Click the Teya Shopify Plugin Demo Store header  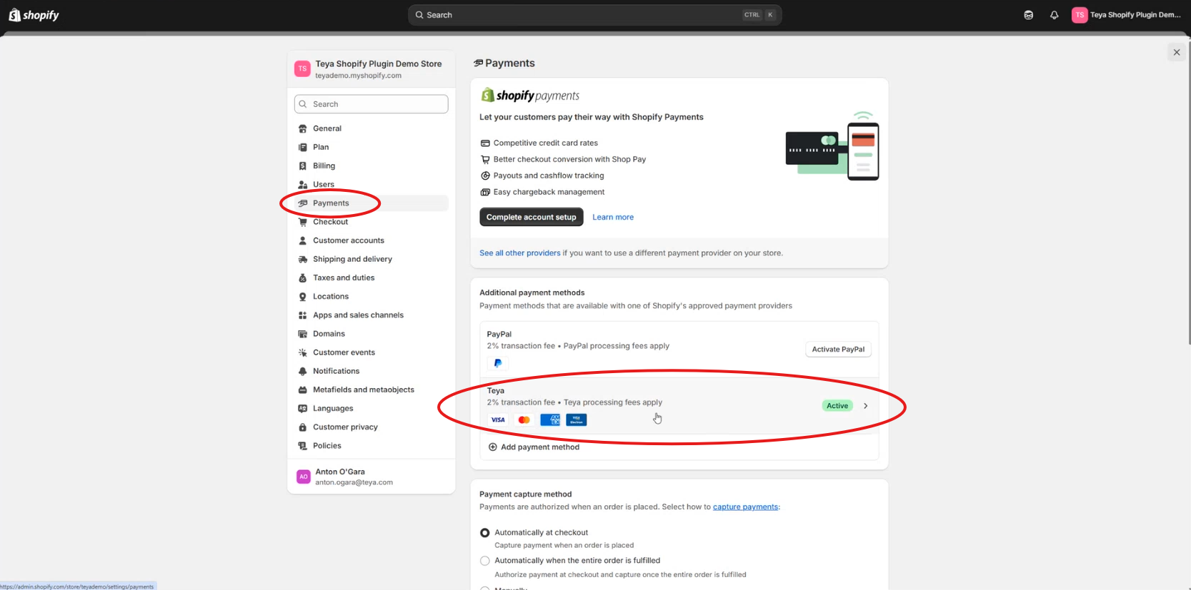pyautogui.click(x=372, y=69)
